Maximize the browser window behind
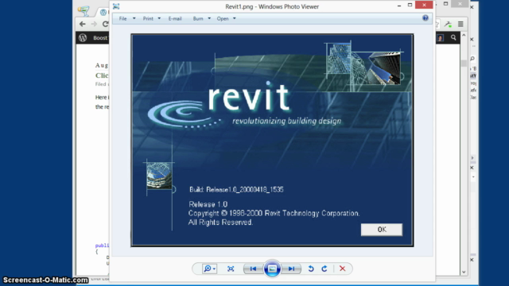Viewport: 509px width, 286px height. (445, 4)
